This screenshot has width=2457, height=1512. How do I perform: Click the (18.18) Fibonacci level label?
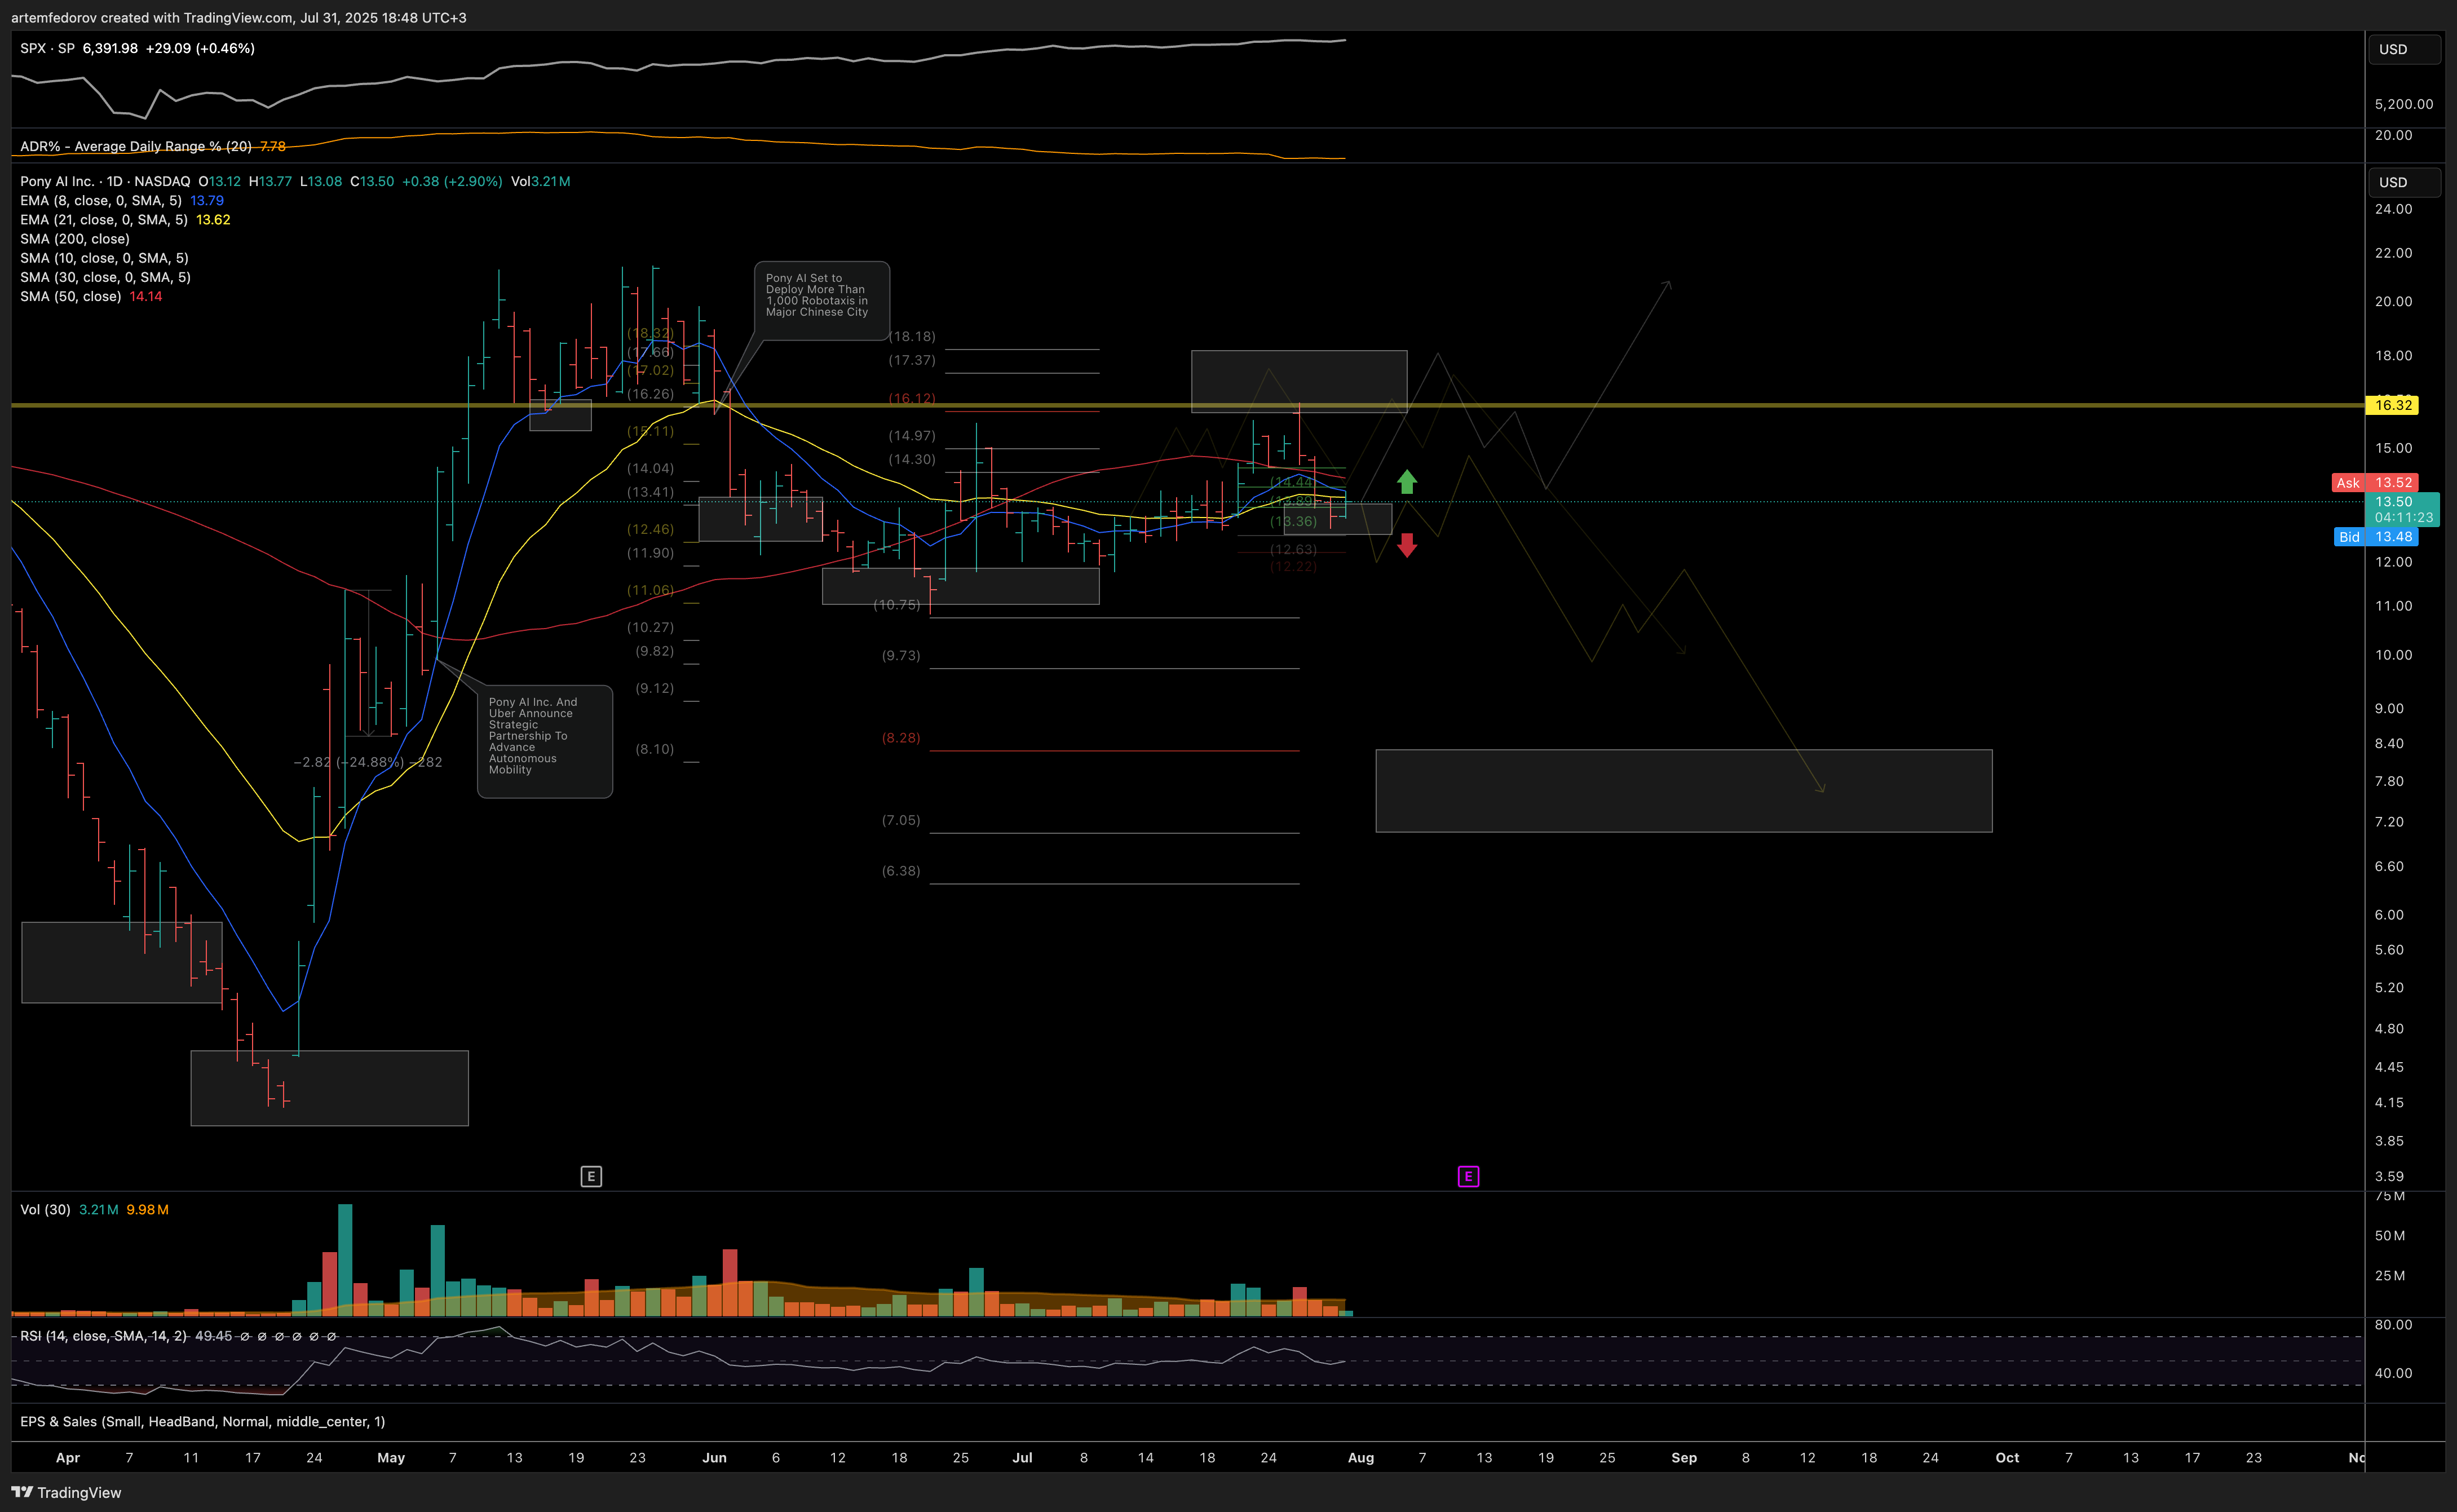point(912,336)
